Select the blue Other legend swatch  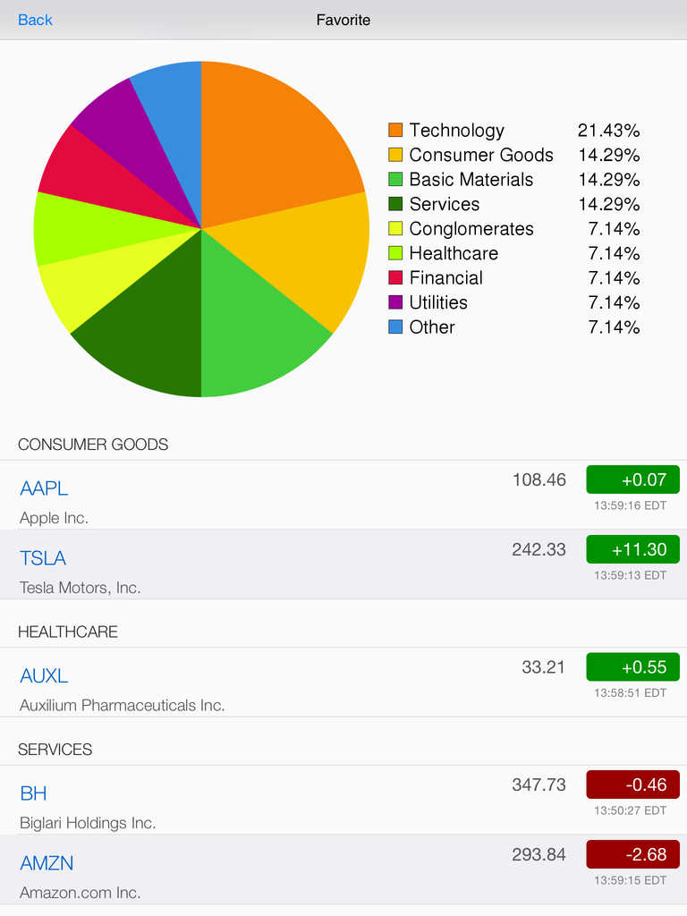pyautogui.click(x=395, y=327)
